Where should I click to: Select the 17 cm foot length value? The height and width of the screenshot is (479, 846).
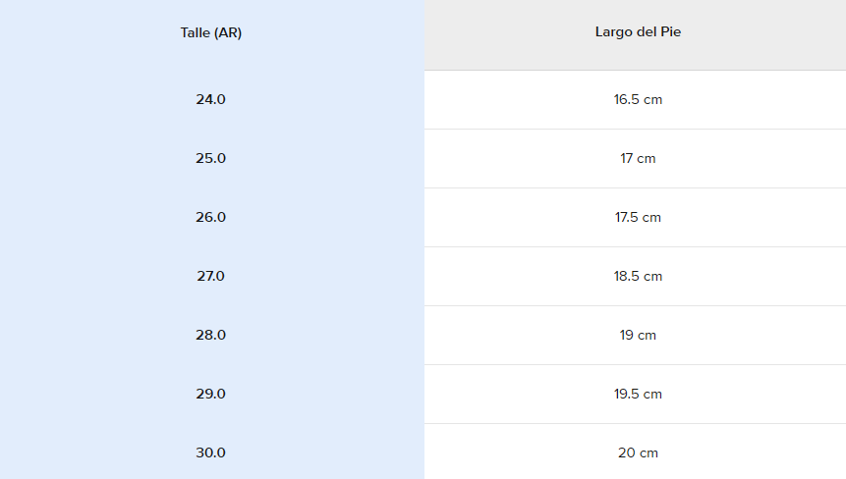(x=638, y=158)
